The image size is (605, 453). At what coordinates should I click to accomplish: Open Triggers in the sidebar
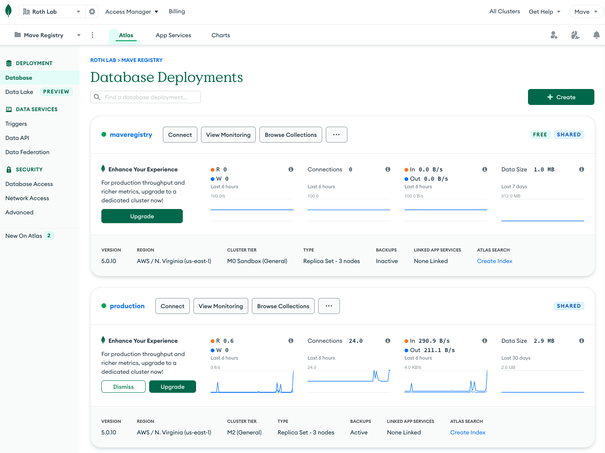(x=16, y=124)
